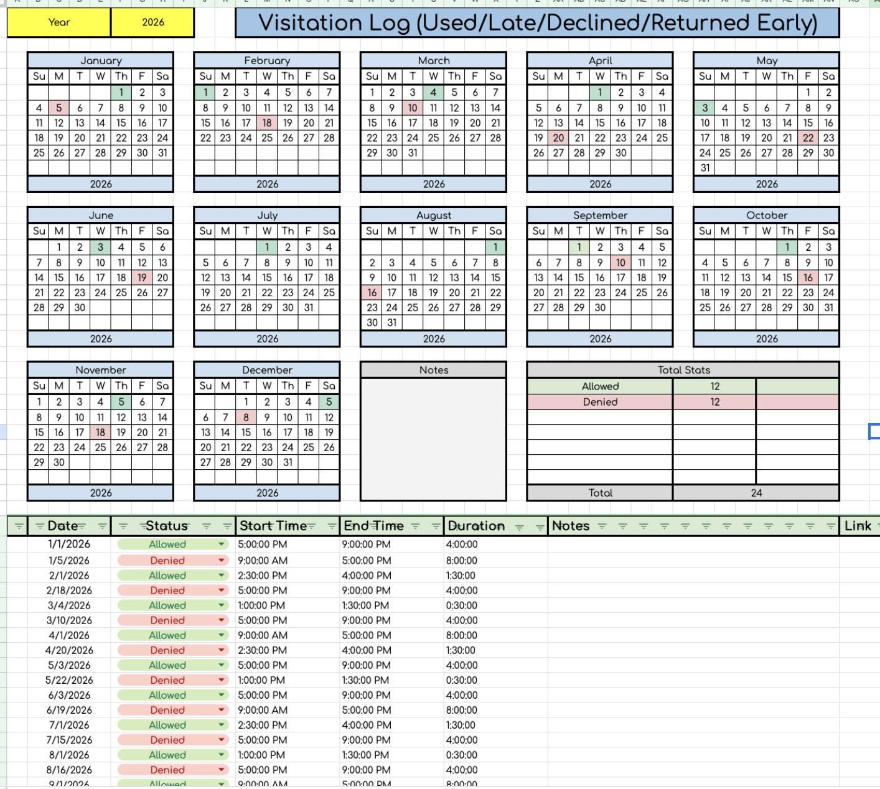
Task: Select the 1:00:00 PM start time for 8/1/2026
Action: (288, 755)
